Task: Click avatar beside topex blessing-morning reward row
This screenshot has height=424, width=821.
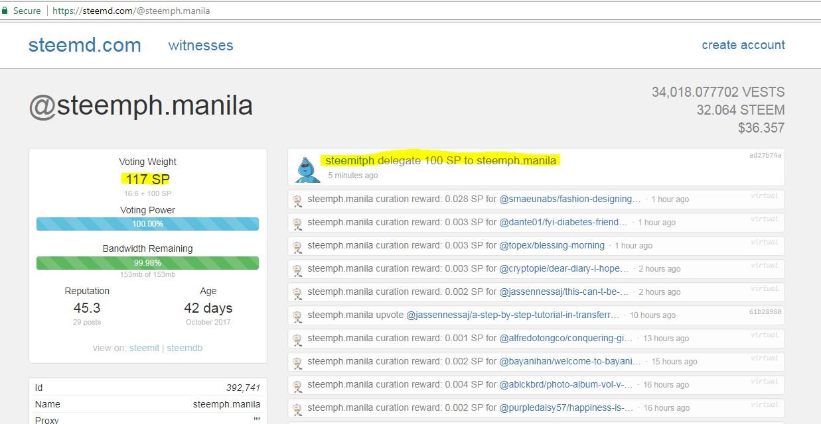Action: point(298,246)
